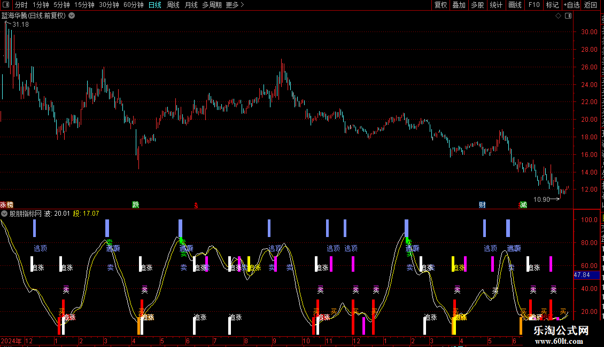This screenshot has width=604, height=347.
Task: Toggle the right panel icon above chart
Action: (x=568, y=16)
